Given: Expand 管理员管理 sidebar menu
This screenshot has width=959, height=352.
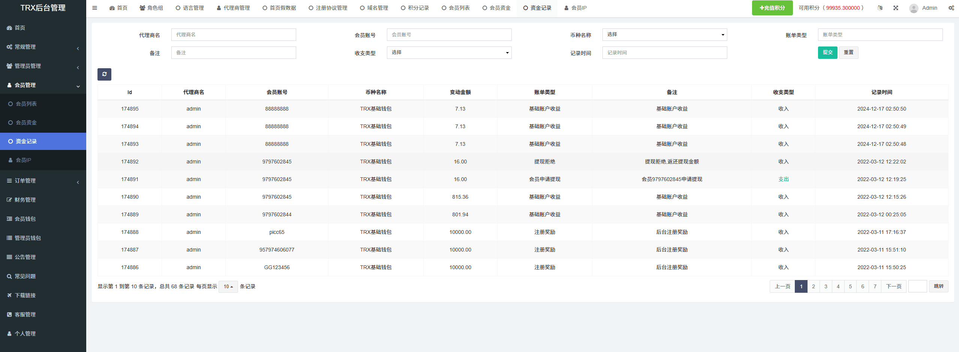Looking at the screenshot, I should pyautogui.click(x=43, y=66).
